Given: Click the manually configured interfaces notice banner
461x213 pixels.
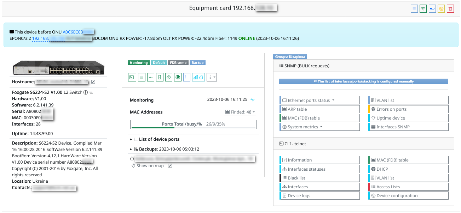Looking at the screenshot, I should [364, 81].
